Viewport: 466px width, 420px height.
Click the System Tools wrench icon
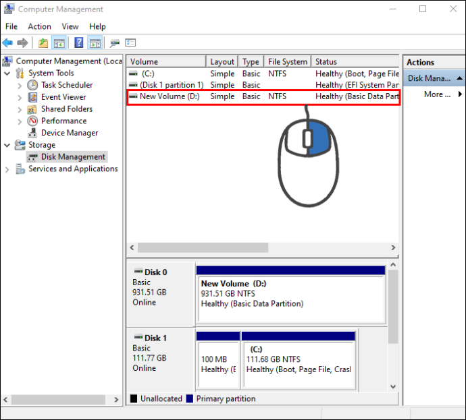click(20, 73)
